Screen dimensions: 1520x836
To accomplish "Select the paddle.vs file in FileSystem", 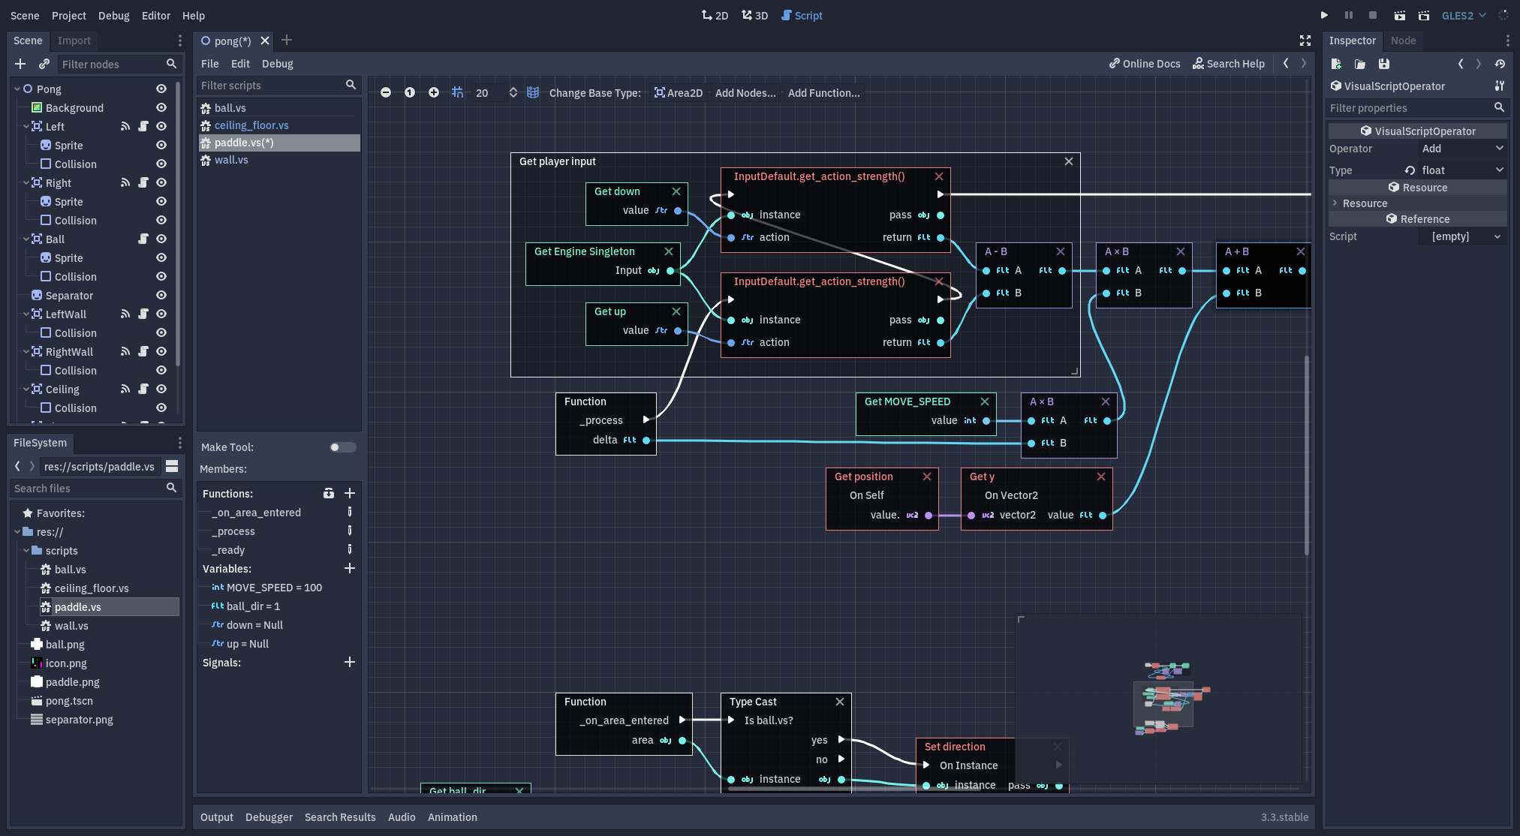I will 77,607.
